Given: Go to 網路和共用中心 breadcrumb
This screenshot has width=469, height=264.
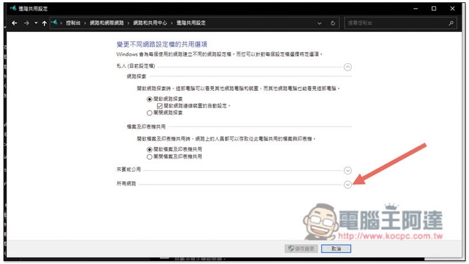Looking at the screenshot, I should point(150,23).
